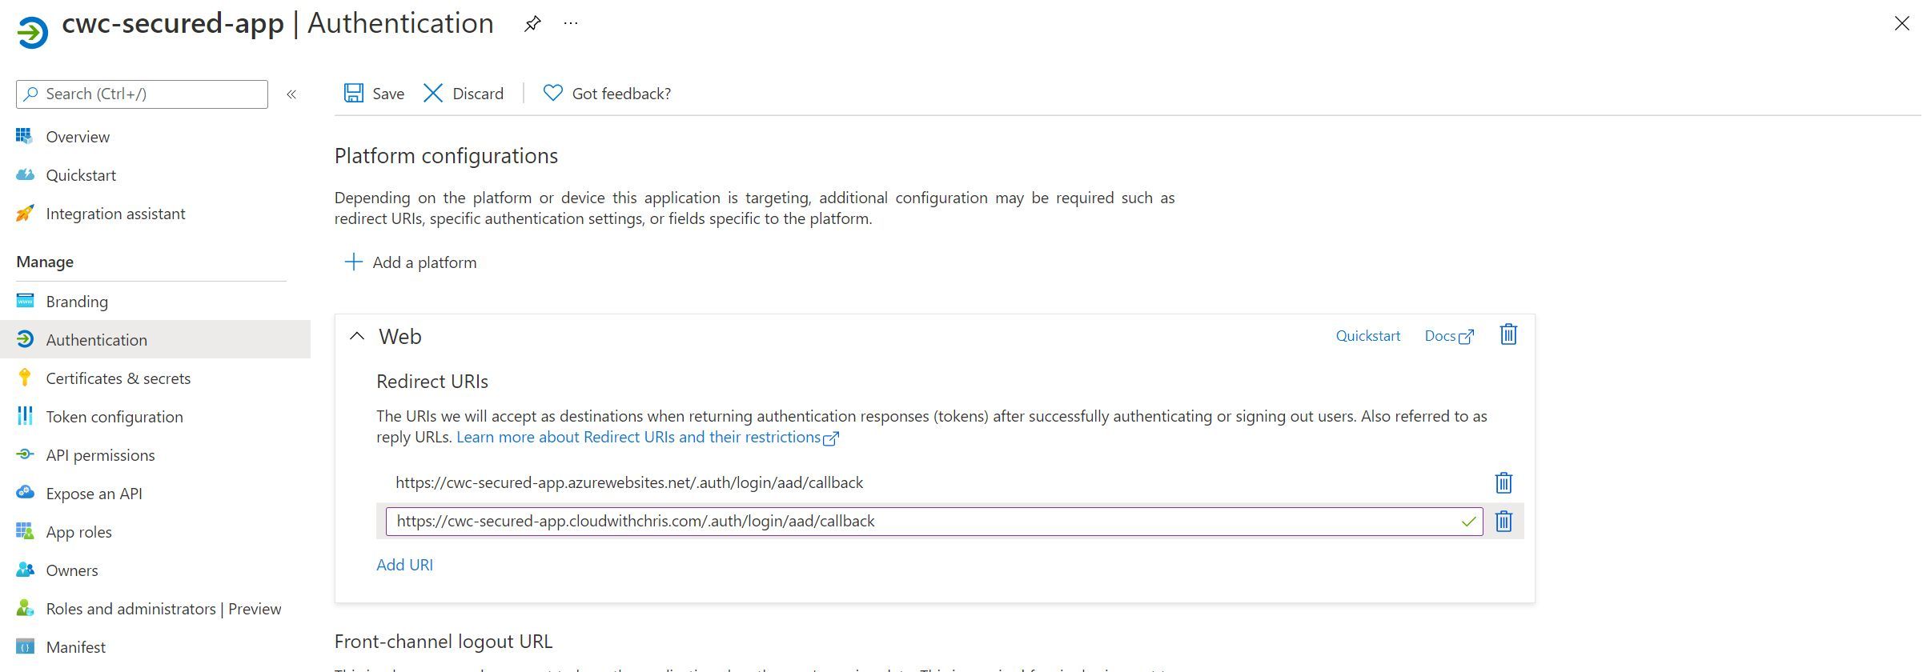This screenshot has height=672, width=1927.
Task: Open the Web Quickstart link
Action: coord(1367,336)
